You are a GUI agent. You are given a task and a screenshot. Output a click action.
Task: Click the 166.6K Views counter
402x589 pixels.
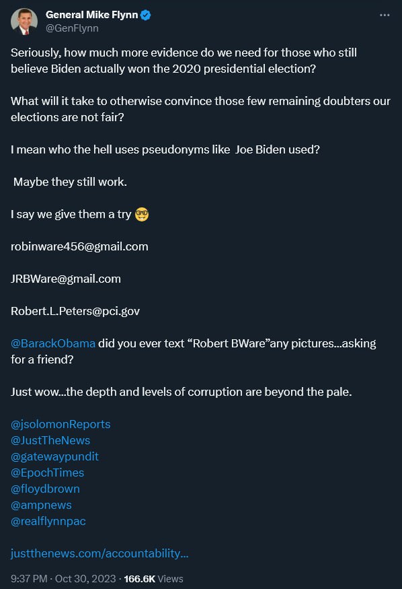154,579
